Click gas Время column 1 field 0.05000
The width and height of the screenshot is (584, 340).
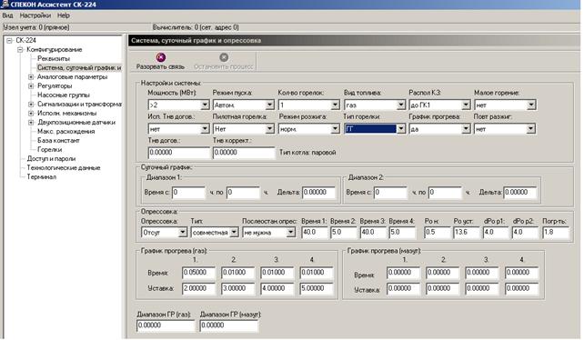tap(199, 273)
